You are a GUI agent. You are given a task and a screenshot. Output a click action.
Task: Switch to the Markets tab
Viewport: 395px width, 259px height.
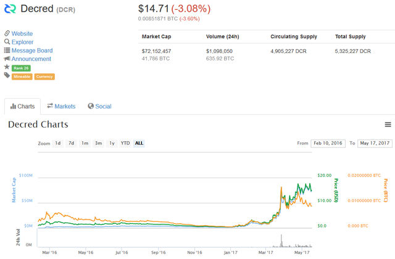click(61, 106)
